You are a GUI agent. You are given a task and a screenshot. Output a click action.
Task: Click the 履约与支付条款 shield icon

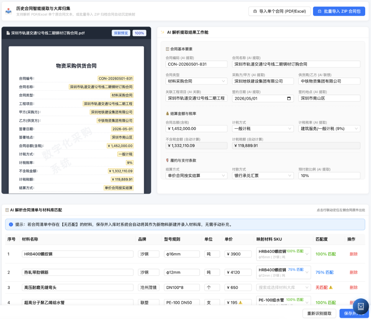(x=167, y=160)
